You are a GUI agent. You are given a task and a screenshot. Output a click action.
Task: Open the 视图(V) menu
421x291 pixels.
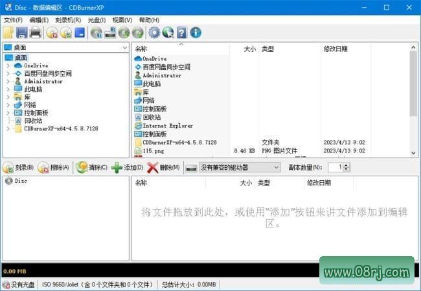pyautogui.click(x=122, y=20)
